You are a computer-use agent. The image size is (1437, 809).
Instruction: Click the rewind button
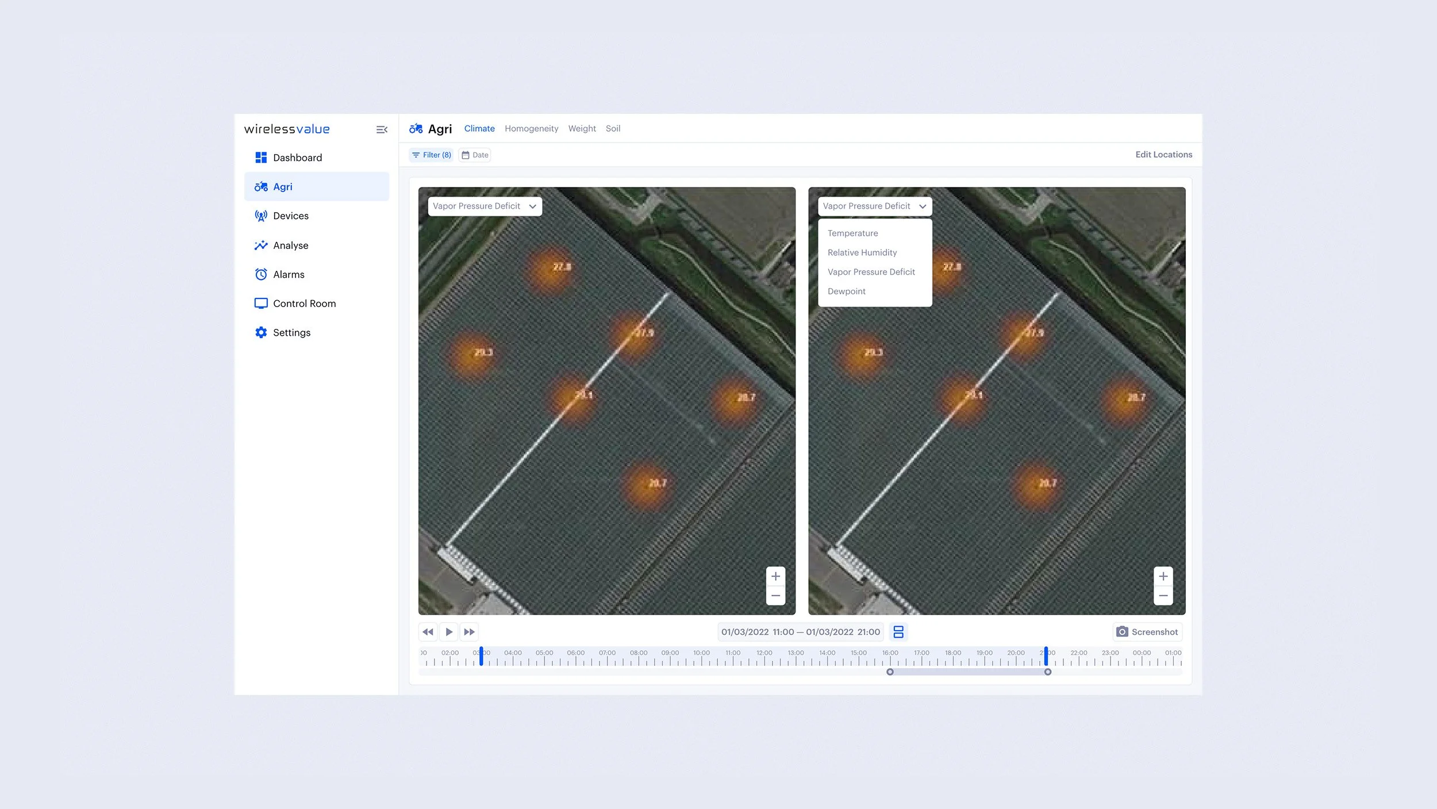pos(428,632)
